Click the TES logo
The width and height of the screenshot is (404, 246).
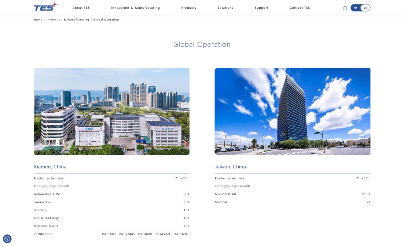click(45, 7)
